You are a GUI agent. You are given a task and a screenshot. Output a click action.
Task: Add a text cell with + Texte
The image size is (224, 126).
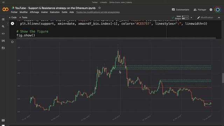[23, 17]
